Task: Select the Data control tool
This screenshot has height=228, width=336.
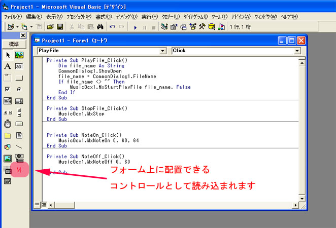Action: point(19,158)
